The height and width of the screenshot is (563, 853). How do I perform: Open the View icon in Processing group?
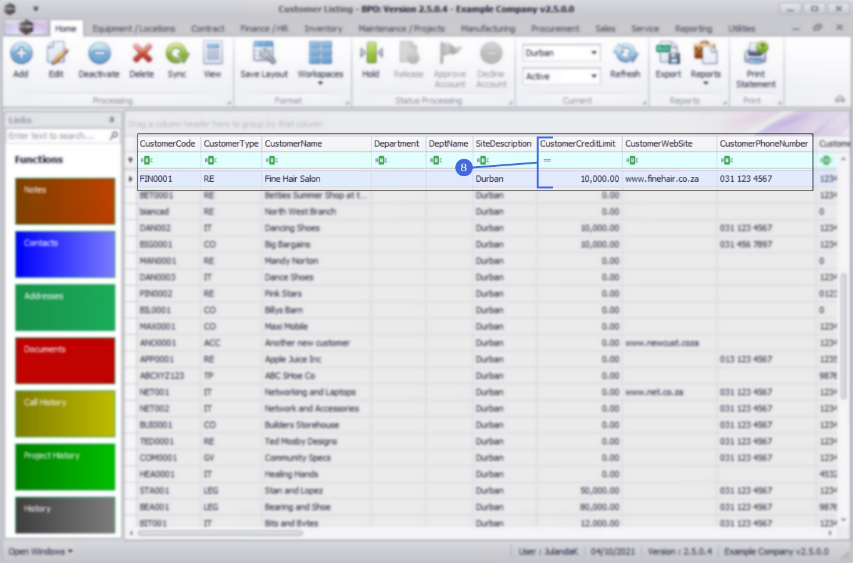point(213,54)
